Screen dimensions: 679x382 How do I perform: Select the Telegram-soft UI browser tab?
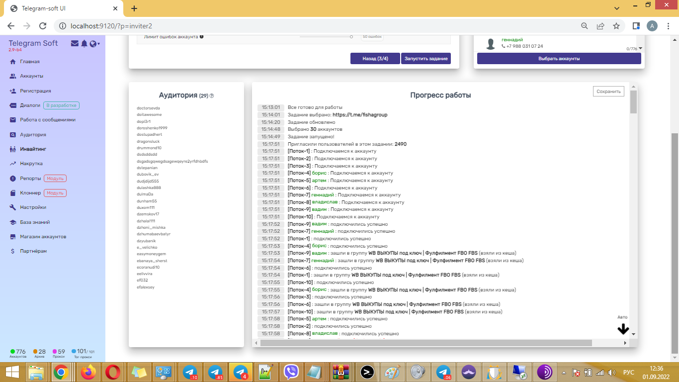(65, 8)
